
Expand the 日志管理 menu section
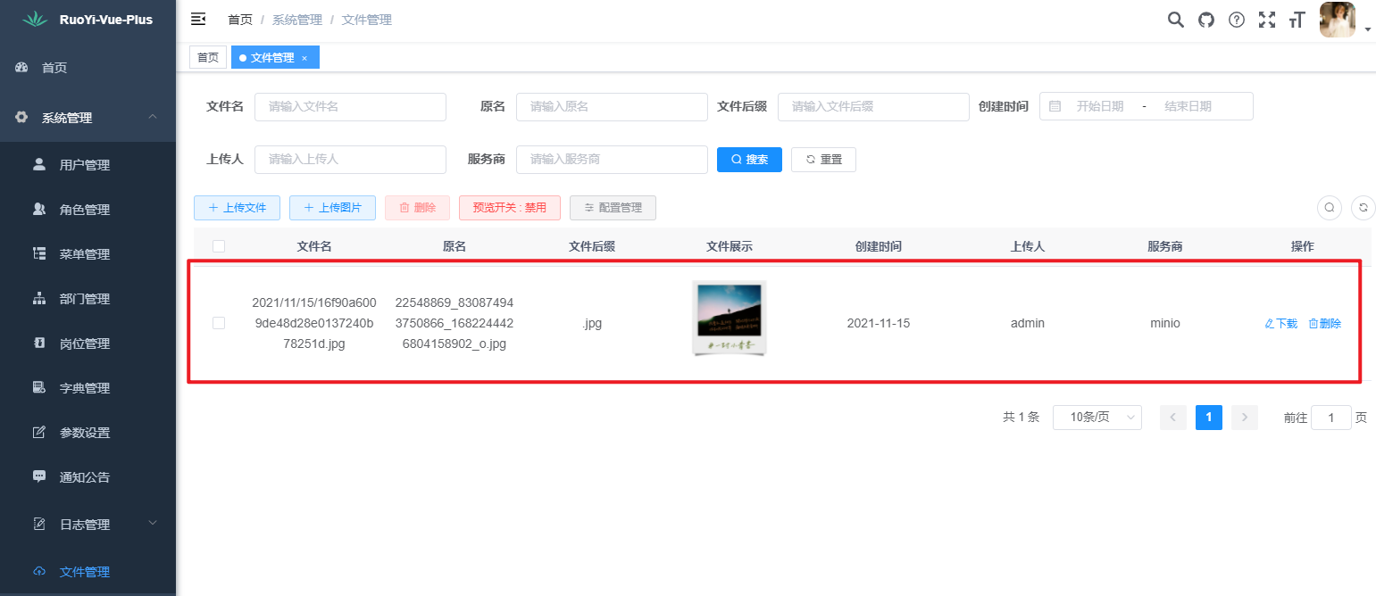pos(88,524)
